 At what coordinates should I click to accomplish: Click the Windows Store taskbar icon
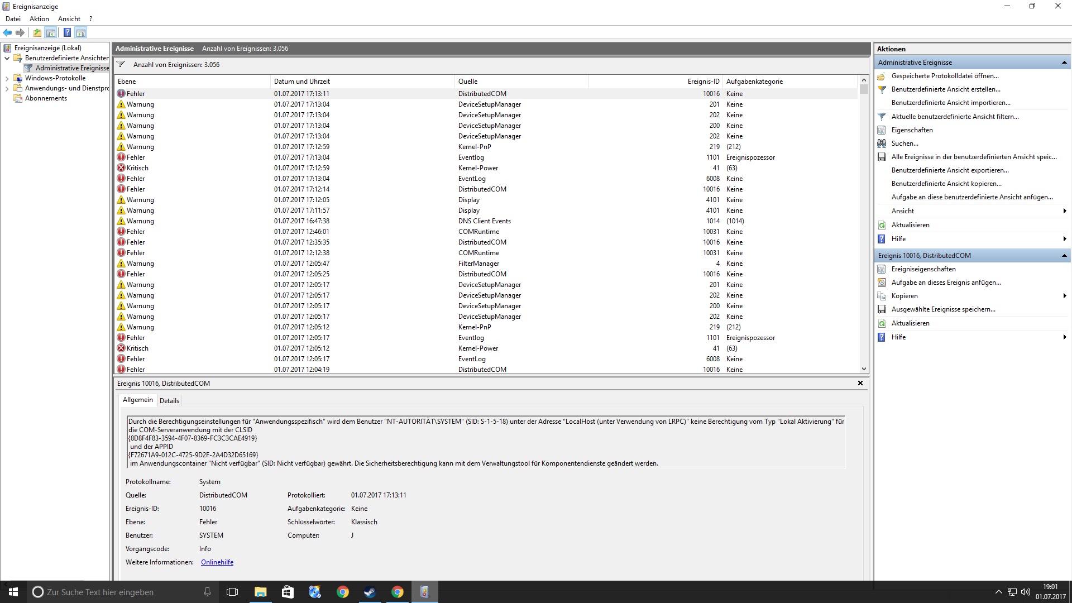coord(288,592)
